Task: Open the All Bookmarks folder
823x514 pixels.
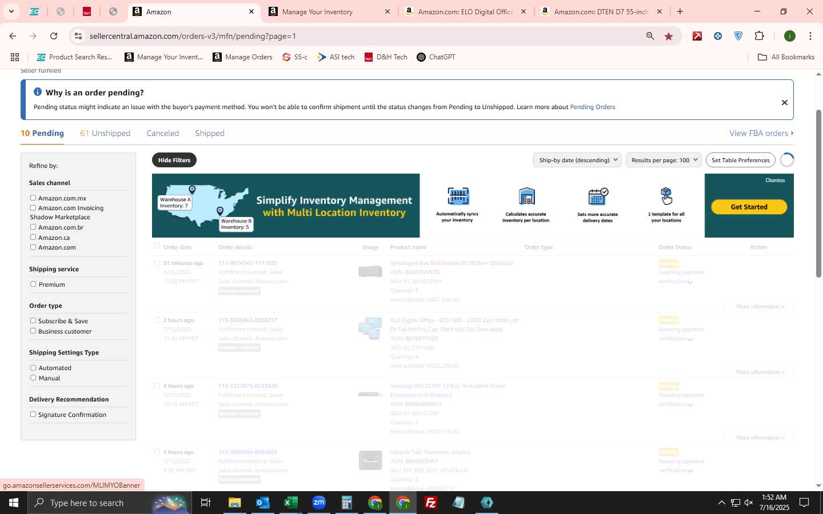Action: tap(786, 57)
